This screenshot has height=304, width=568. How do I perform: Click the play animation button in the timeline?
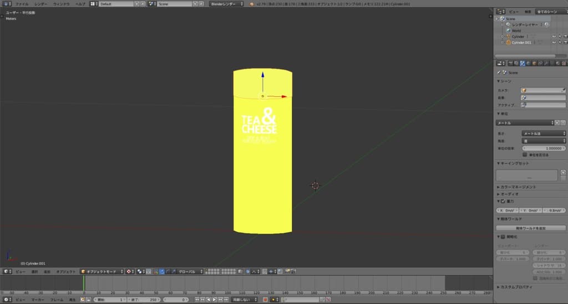215,300
